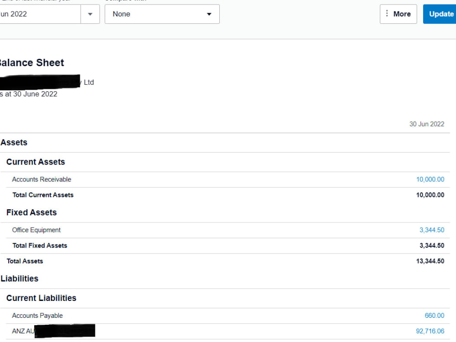Click the Compare with dropdown arrow
Viewport: 456px width, 342px height.
[209, 14]
